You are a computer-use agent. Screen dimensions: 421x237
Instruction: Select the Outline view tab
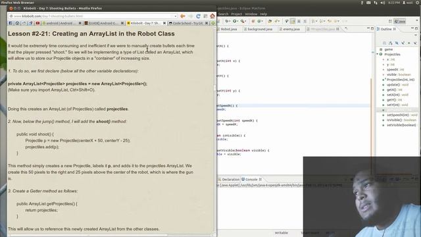point(386,29)
